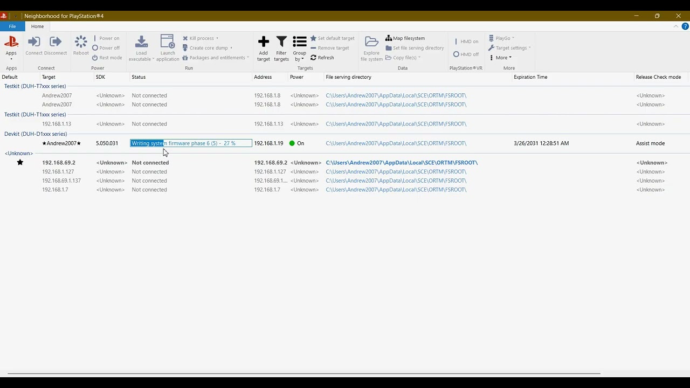Select the 192.168.1.13 testkit target
Viewport: 690px width, 388px height.
(x=57, y=124)
